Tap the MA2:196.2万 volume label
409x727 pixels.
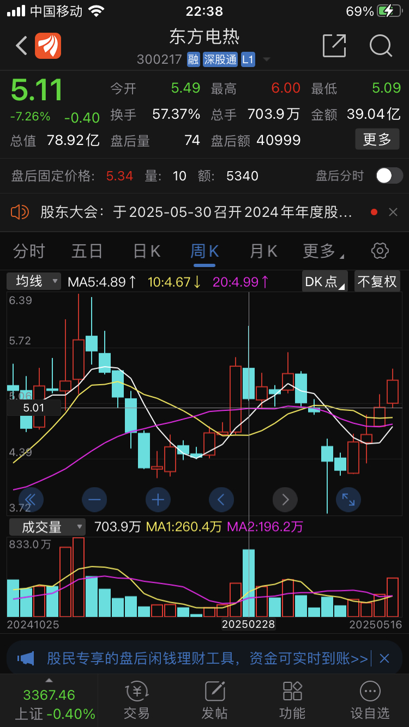(265, 527)
